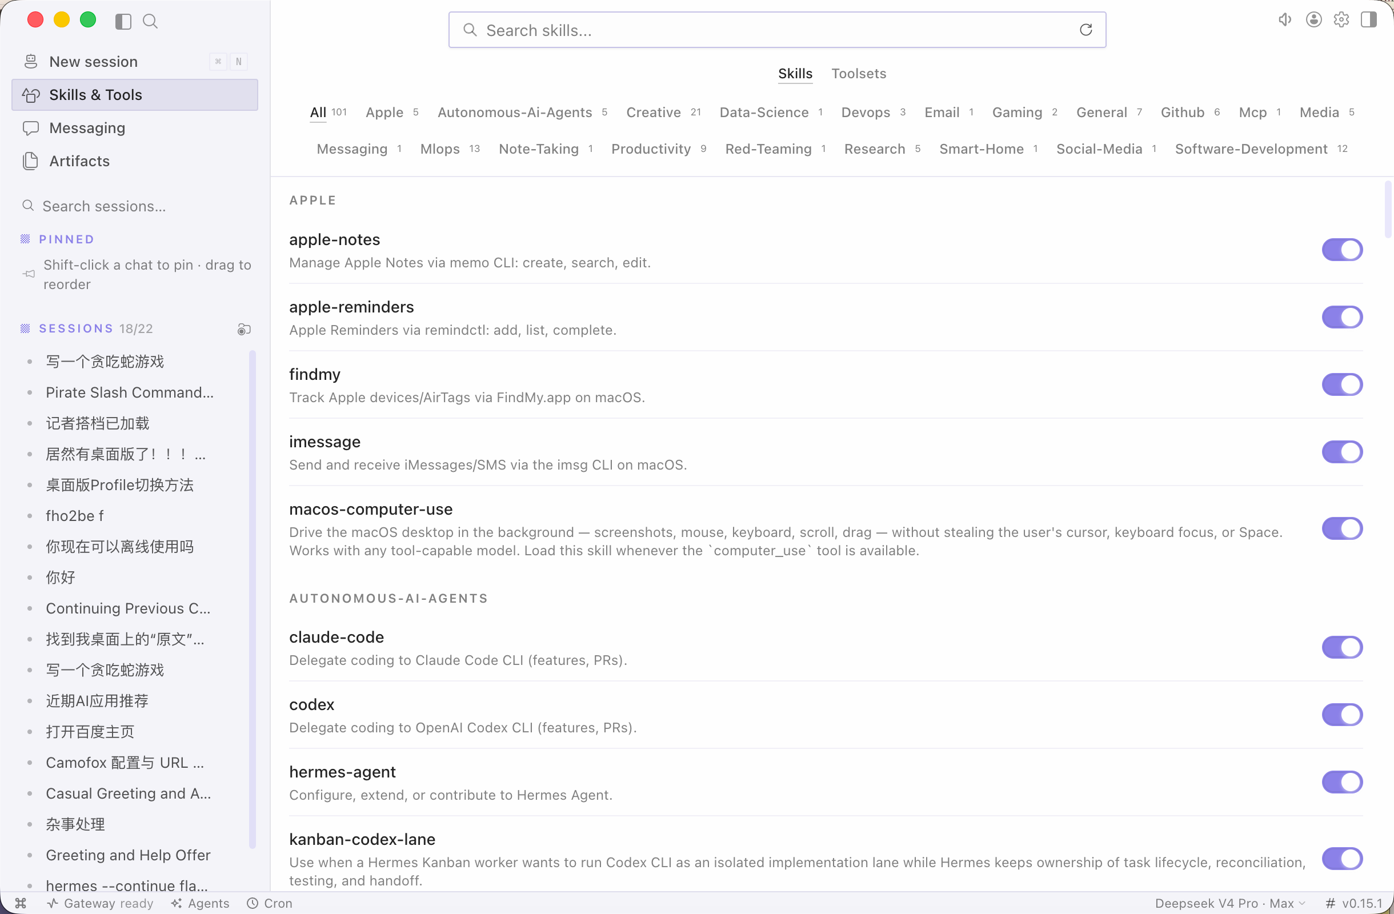The image size is (1394, 914).
Task: Select the Red-Teaming category
Action: point(775,149)
